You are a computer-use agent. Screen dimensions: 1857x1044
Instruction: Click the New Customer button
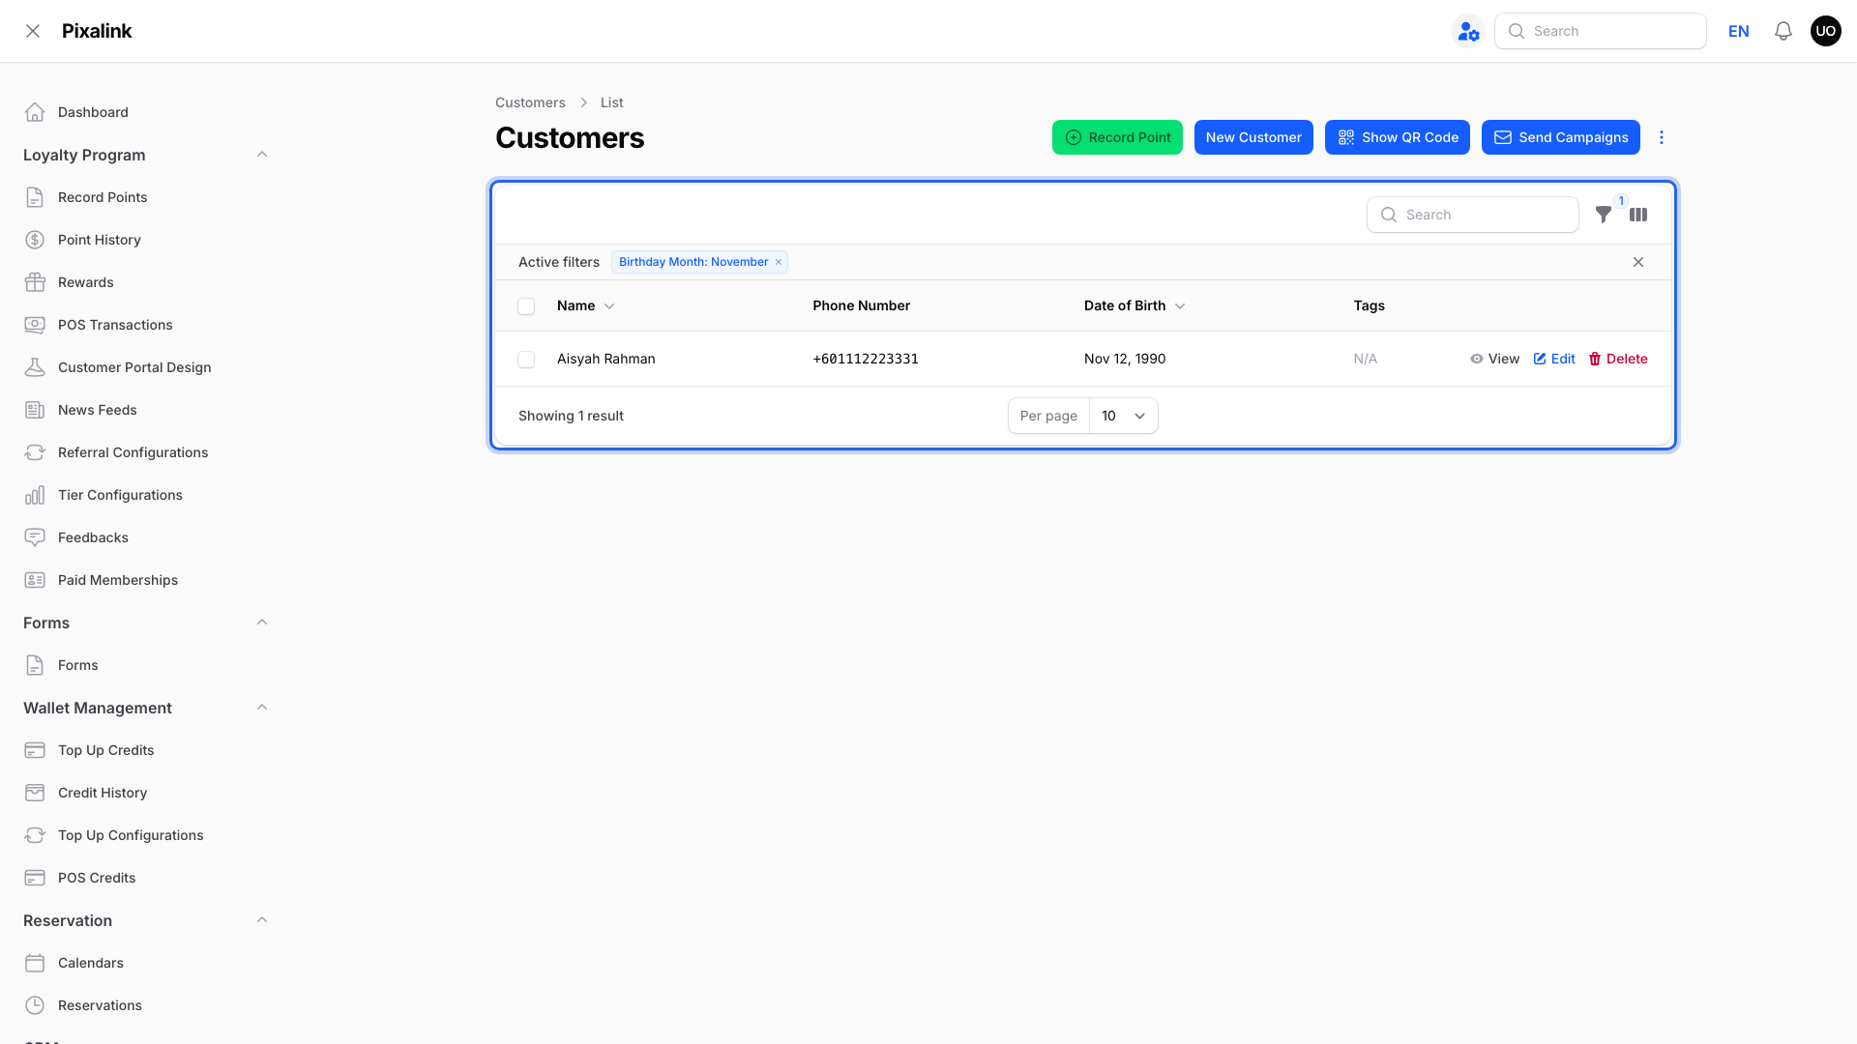[1253, 137]
